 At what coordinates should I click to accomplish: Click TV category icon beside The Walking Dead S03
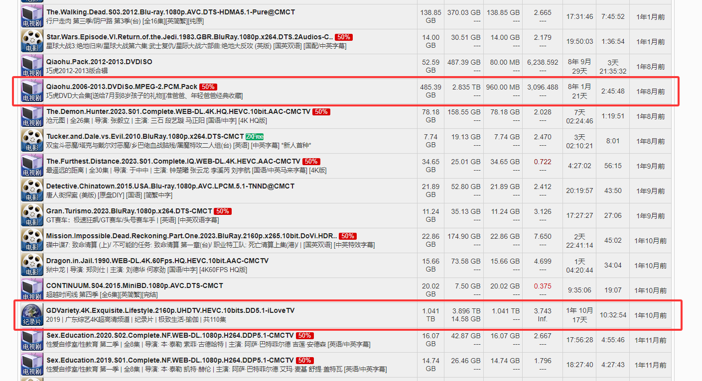[x=32, y=16]
